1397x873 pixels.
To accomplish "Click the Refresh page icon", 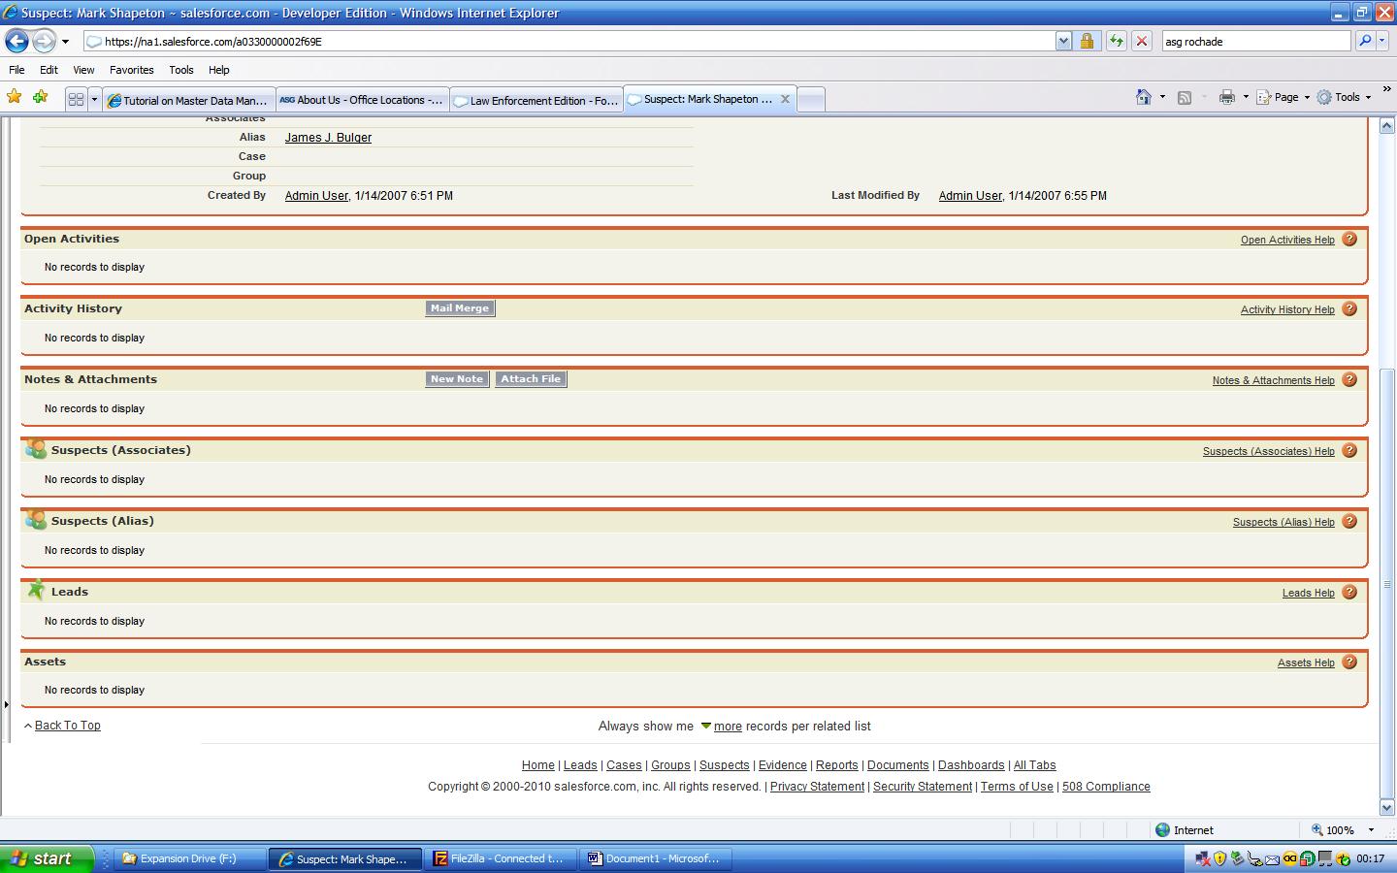I will point(1116,41).
